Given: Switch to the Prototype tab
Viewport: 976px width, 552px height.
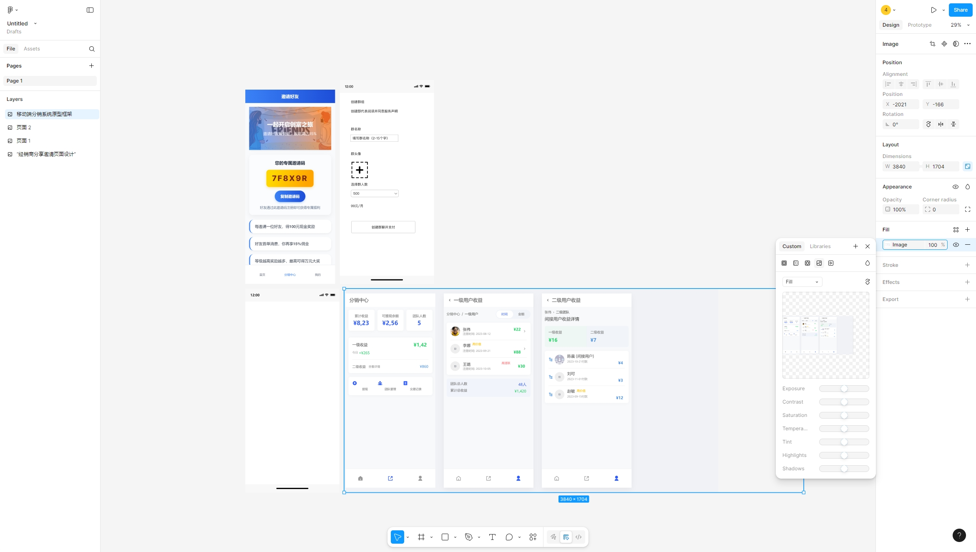Looking at the screenshot, I should (x=919, y=25).
